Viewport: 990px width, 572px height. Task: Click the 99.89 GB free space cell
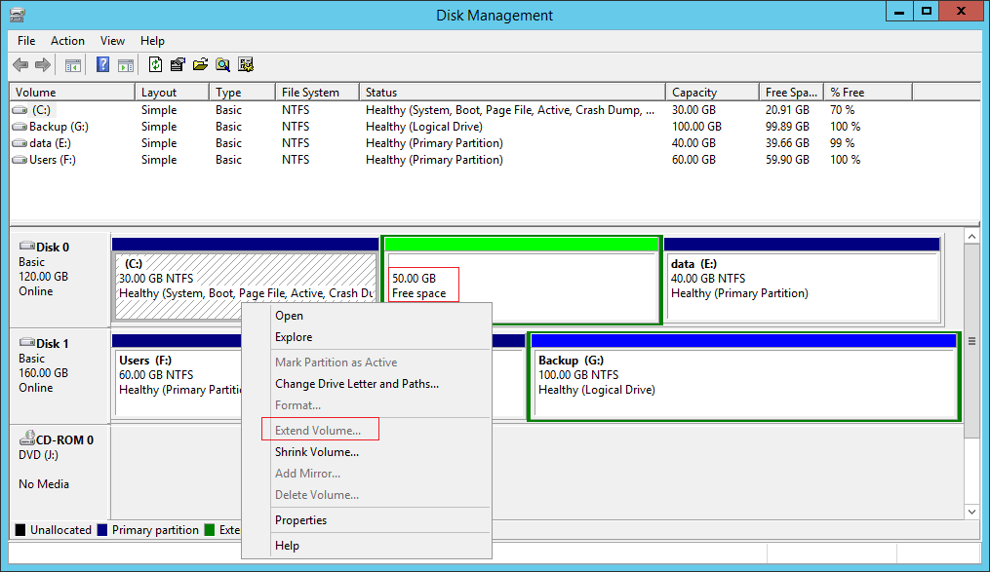(x=787, y=127)
